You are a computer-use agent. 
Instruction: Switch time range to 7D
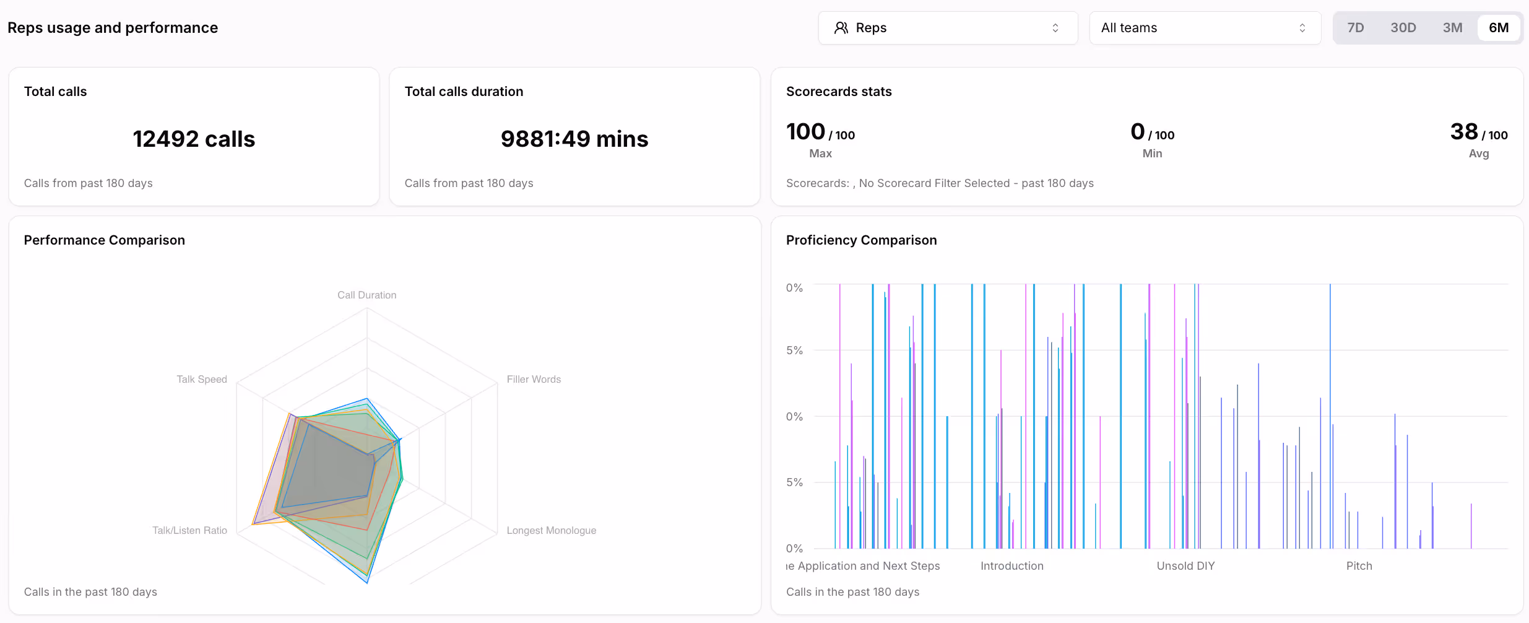click(1356, 28)
